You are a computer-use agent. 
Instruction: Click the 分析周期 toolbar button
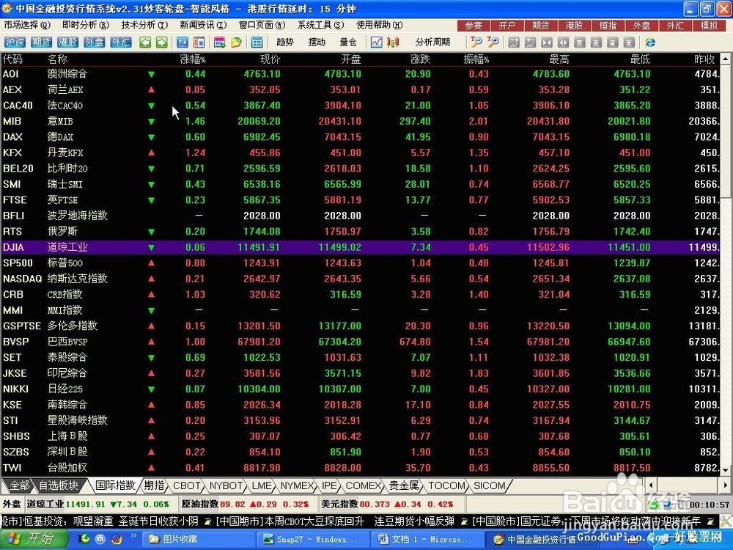pyautogui.click(x=432, y=42)
